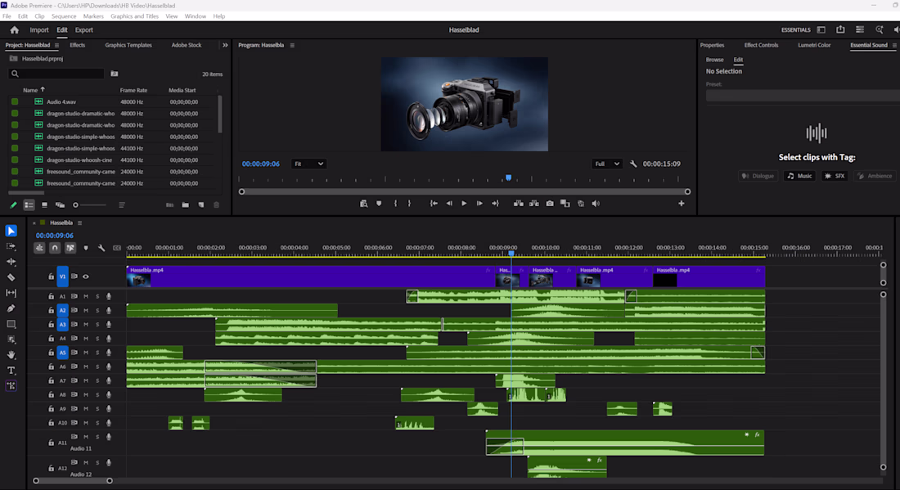Image resolution: width=900 pixels, height=490 pixels.
Task: Click New Bin folder icon in project search row
Action: click(x=115, y=74)
